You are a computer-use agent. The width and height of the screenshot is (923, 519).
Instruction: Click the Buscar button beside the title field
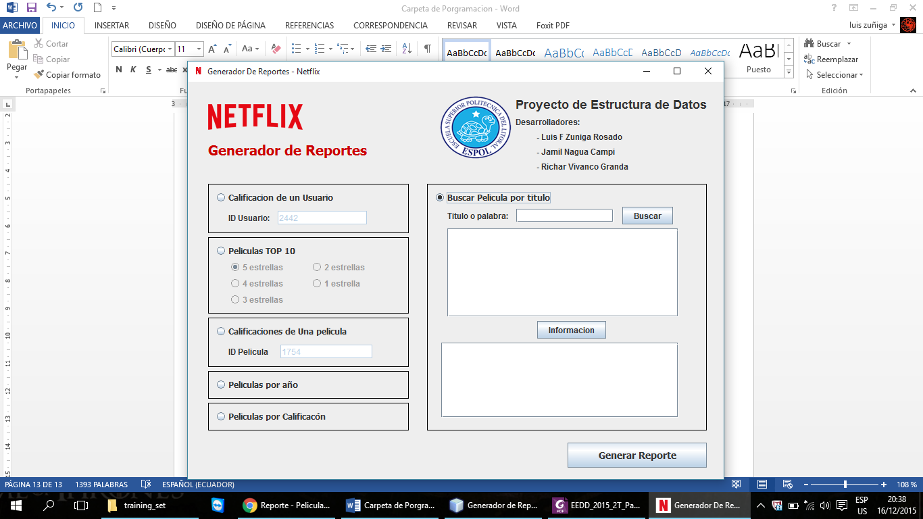[x=647, y=216]
